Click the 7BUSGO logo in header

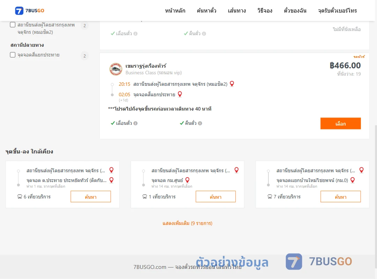[30, 10]
